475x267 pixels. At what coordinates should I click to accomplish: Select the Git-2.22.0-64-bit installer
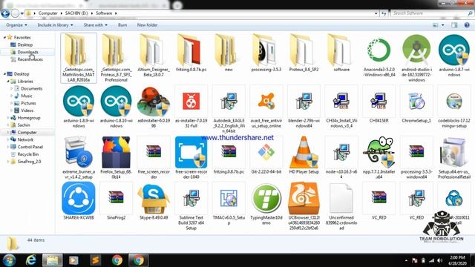click(266, 155)
